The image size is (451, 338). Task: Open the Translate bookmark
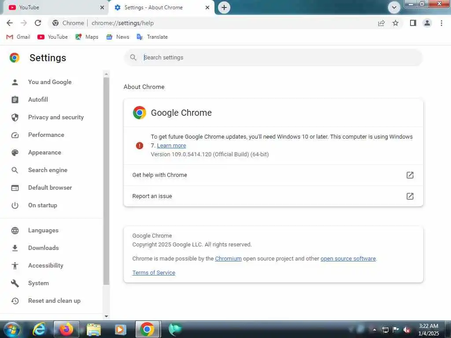[152, 37]
